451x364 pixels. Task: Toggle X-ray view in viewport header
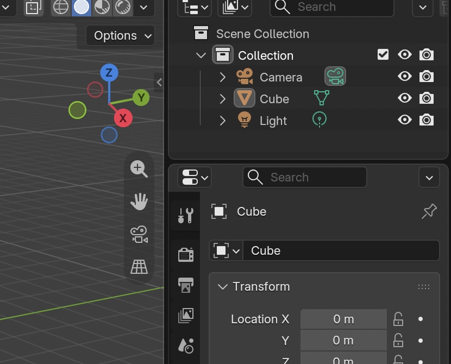click(x=33, y=7)
